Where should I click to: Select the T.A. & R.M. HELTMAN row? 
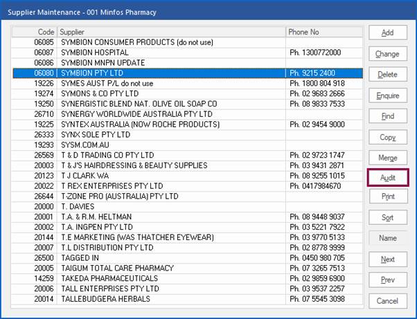[x=187, y=217]
